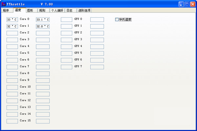Image resolution: width=197 pixels, height=131 pixels.
Task: Click the empty field after GPU 0 label
Action: [x=97, y=20]
